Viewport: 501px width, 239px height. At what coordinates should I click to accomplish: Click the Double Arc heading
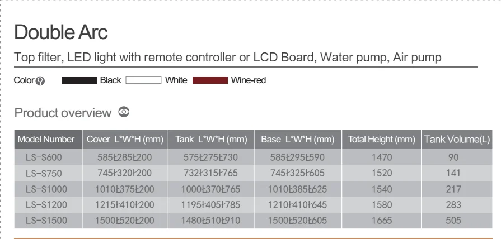pyautogui.click(x=62, y=33)
